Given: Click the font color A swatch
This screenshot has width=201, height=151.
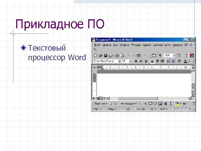Looking at the screenshot, I should click(x=185, y=61).
